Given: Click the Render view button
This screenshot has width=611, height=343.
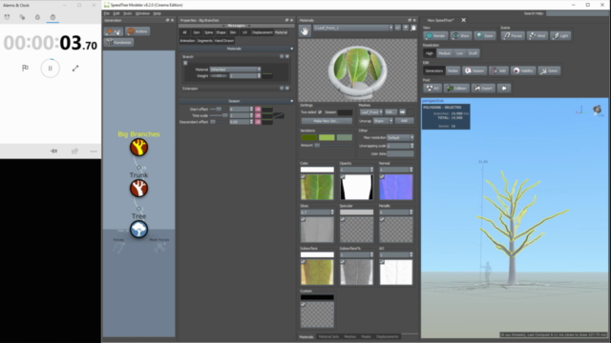Looking at the screenshot, I should [x=435, y=35].
